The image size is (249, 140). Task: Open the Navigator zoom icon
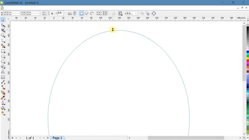click(244, 138)
